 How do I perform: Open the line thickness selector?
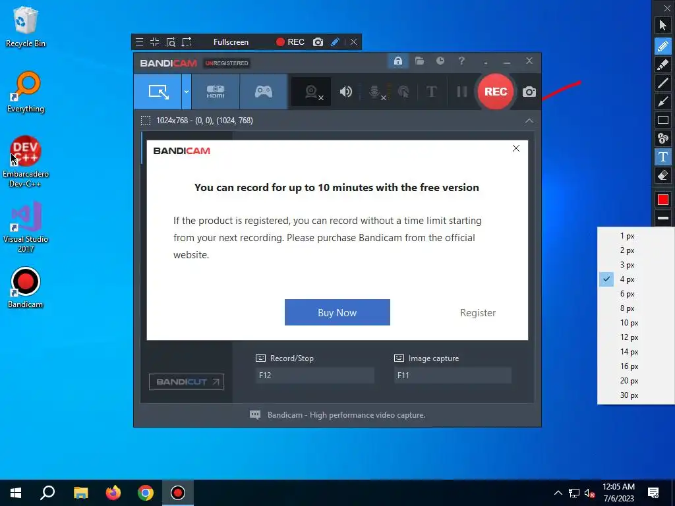tap(663, 218)
